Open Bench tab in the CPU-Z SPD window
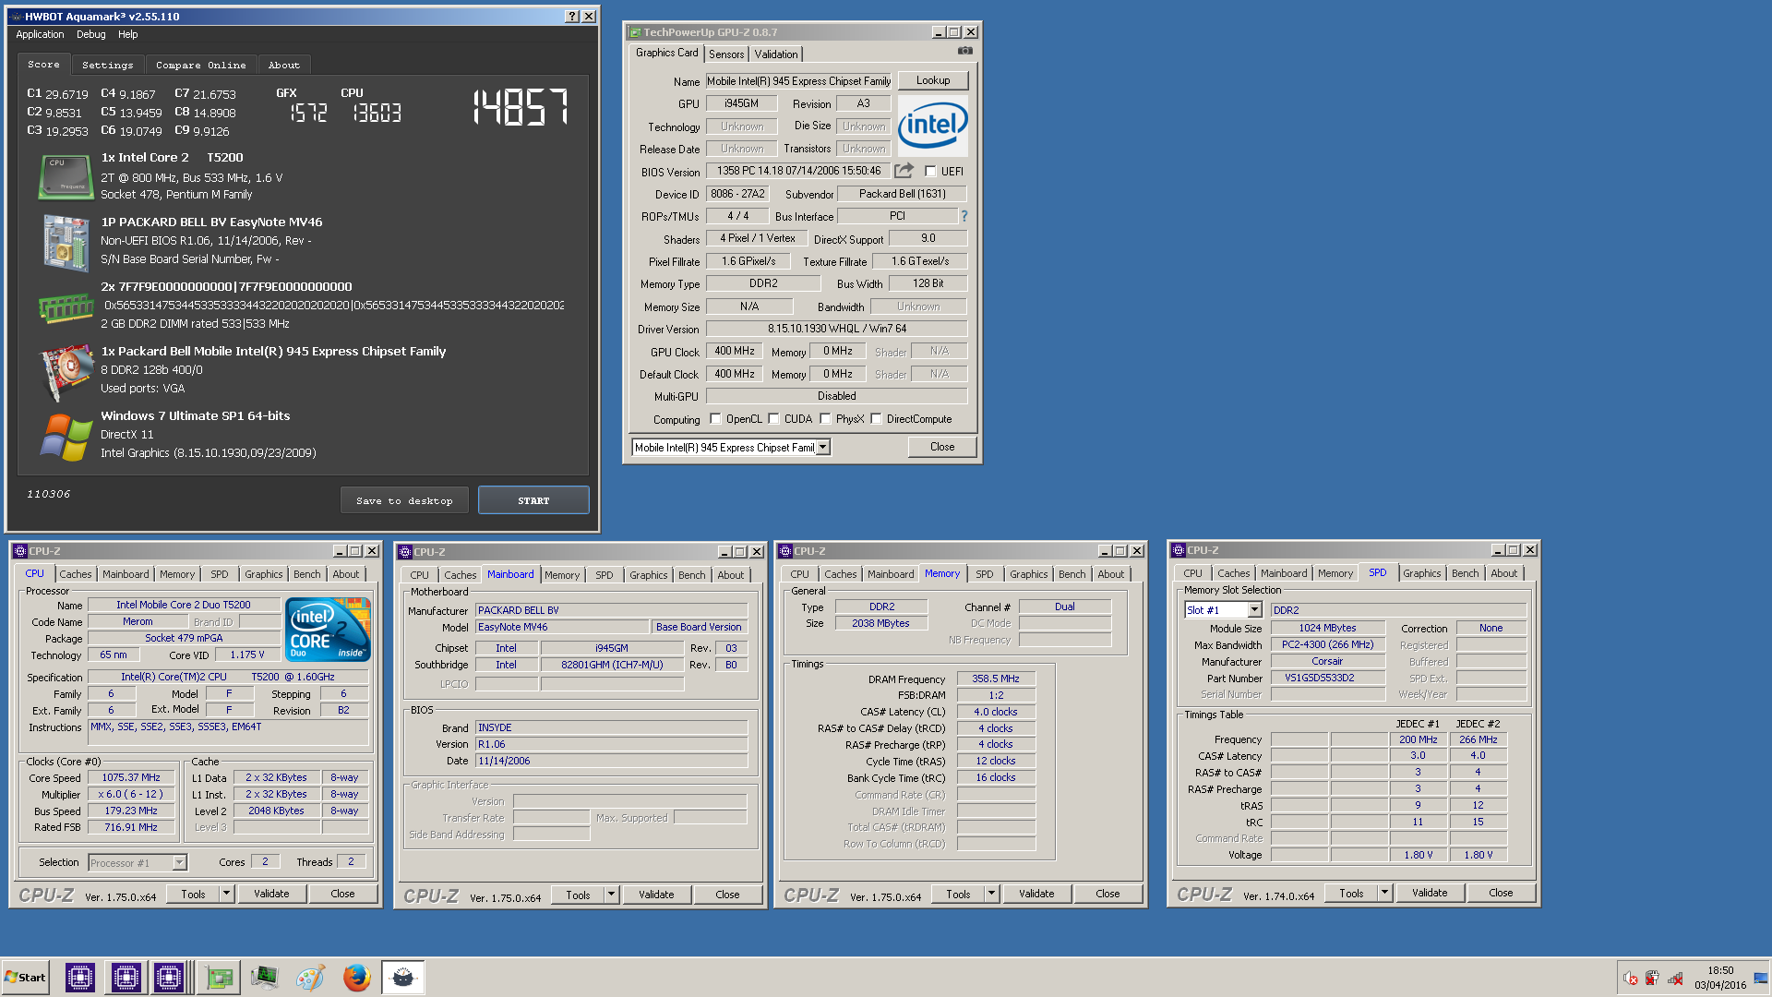 point(1465,573)
